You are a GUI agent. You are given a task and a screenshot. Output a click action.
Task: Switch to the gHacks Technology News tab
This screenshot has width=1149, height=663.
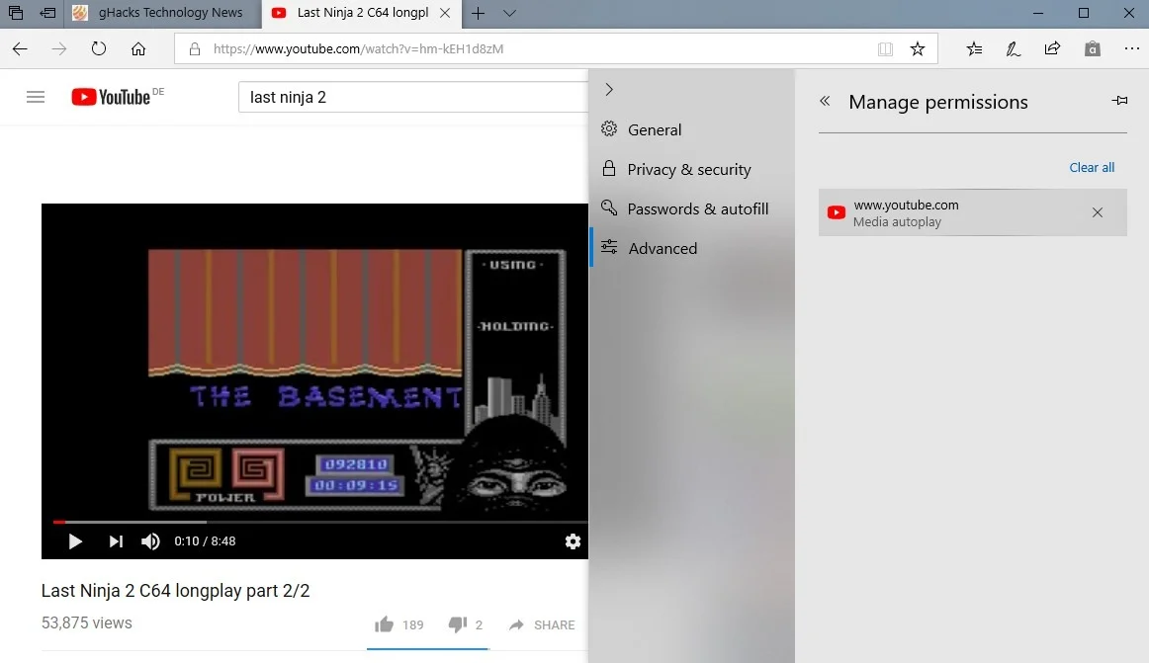coord(163,13)
